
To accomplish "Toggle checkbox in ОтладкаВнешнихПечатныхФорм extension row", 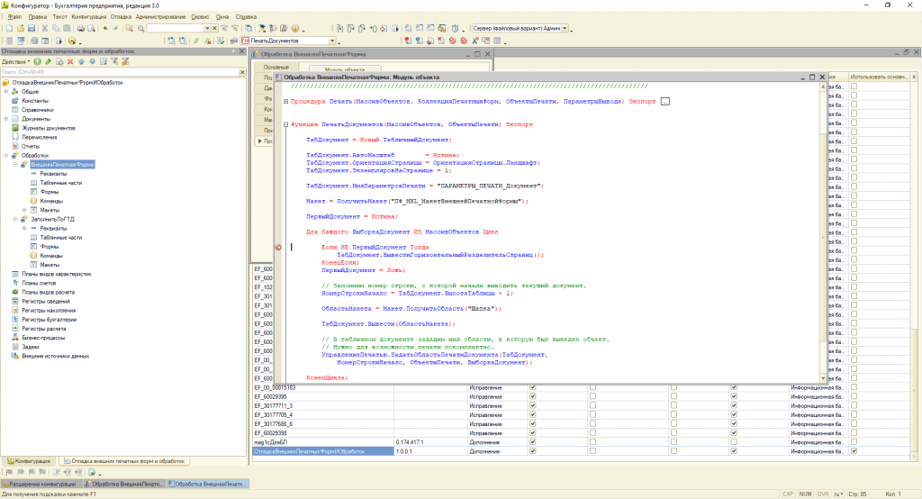I will [533, 451].
